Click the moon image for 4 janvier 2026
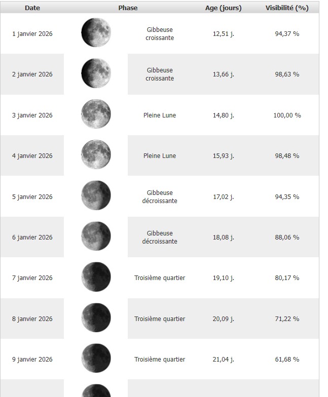This screenshot has width=328, height=397. click(96, 155)
